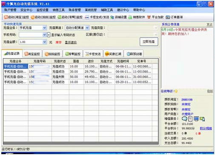The width and height of the screenshot is (215, 155).
Task: Open the 账务管理 menu
Action: [75, 10]
